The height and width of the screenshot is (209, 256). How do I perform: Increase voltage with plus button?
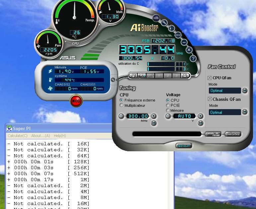pos(200,116)
